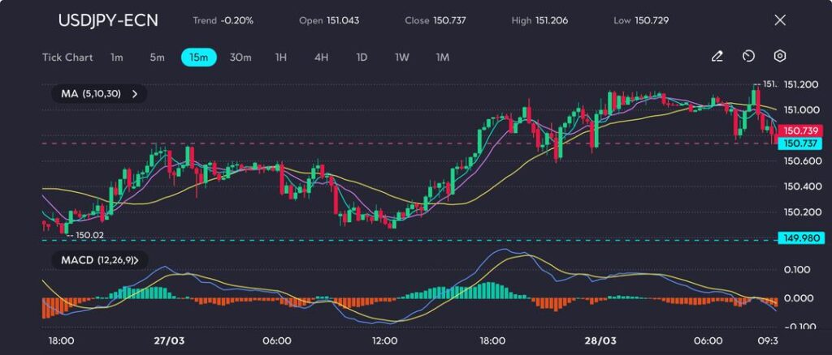The width and height of the screenshot is (832, 355).
Task: Close the USDJPY-ECN chart panel
Action: 780,20
